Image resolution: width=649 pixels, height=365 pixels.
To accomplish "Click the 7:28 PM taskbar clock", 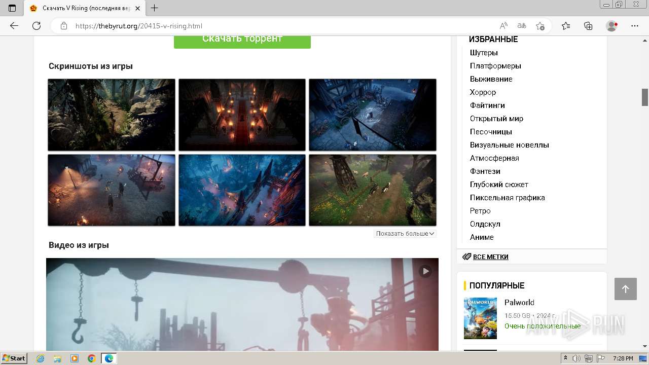I will [x=623, y=358].
